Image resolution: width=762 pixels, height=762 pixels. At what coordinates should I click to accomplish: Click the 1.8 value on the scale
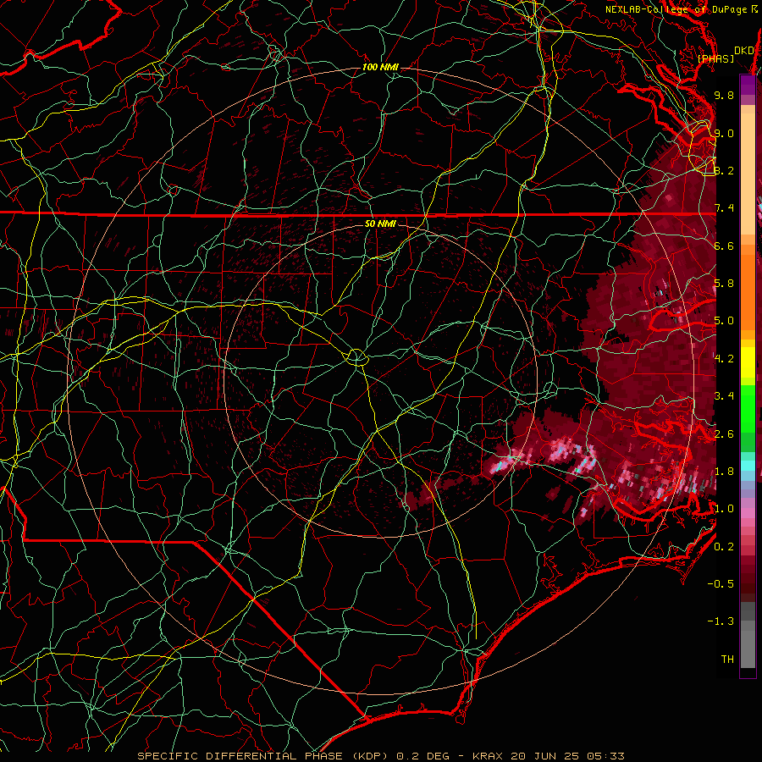pyautogui.click(x=724, y=472)
